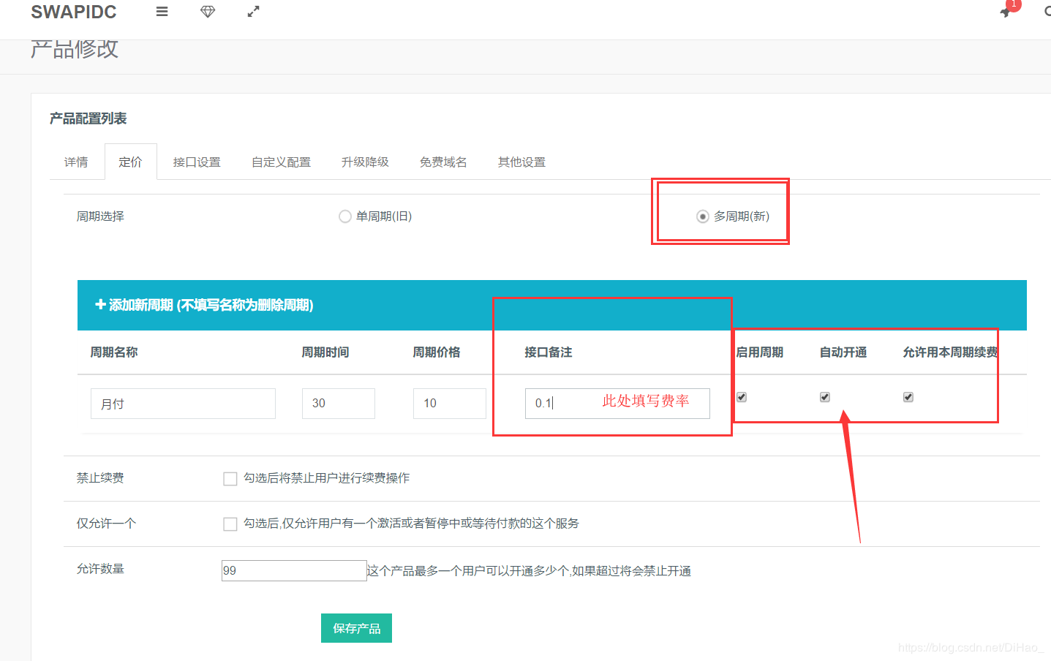1051x661 pixels.
Task: Click the 允许数量 input showing 99
Action: 293,570
